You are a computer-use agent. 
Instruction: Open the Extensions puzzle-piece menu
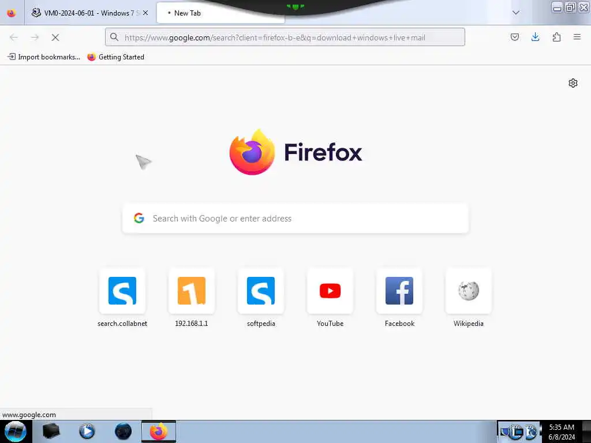pyautogui.click(x=556, y=37)
